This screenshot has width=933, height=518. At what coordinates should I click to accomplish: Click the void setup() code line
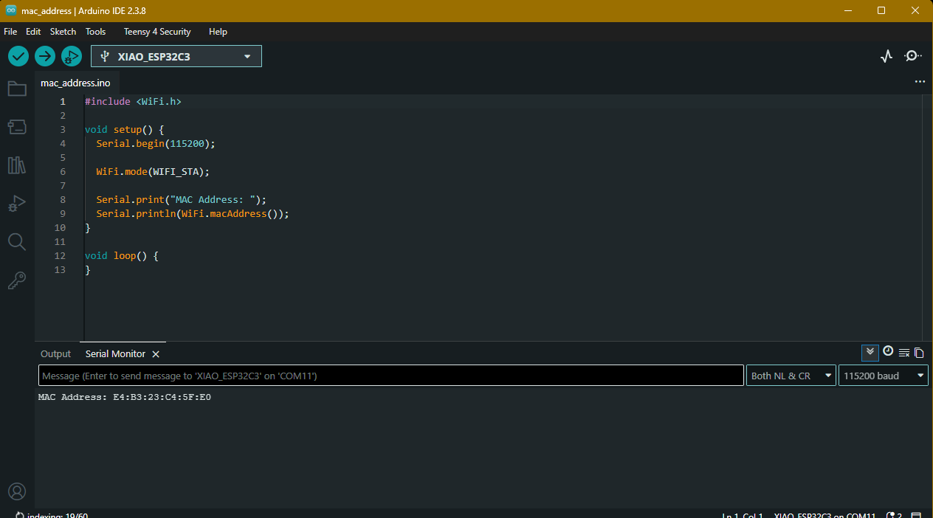pyautogui.click(x=125, y=130)
